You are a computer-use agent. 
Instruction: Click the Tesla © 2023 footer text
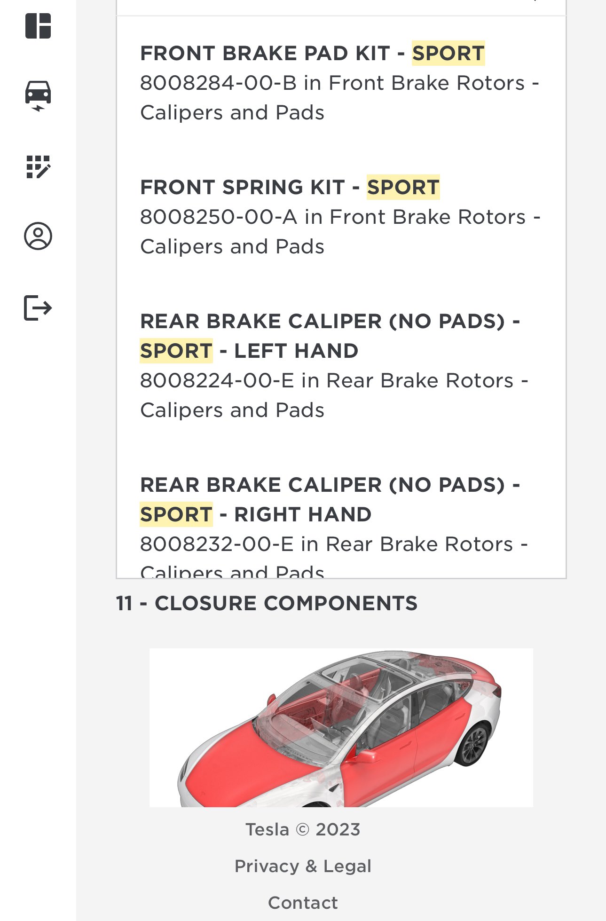[x=303, y=829]
